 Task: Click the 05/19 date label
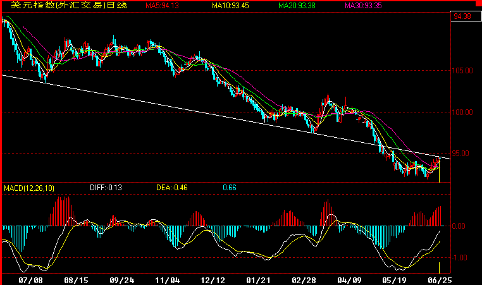coord(394,281)
